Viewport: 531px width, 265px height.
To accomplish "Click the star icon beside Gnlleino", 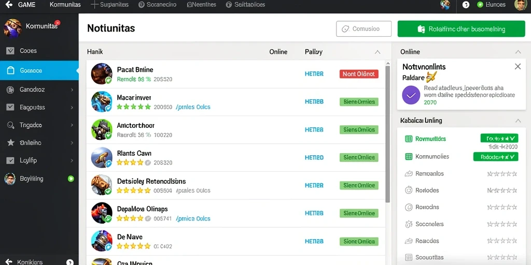I will pyautogui.click(x=10, y=143).
